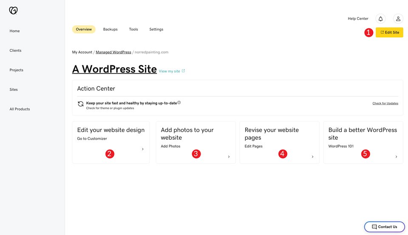Click the Add Photos text
Image resolution: width=408 pixels, height=235 pixels.
point(170,146)
